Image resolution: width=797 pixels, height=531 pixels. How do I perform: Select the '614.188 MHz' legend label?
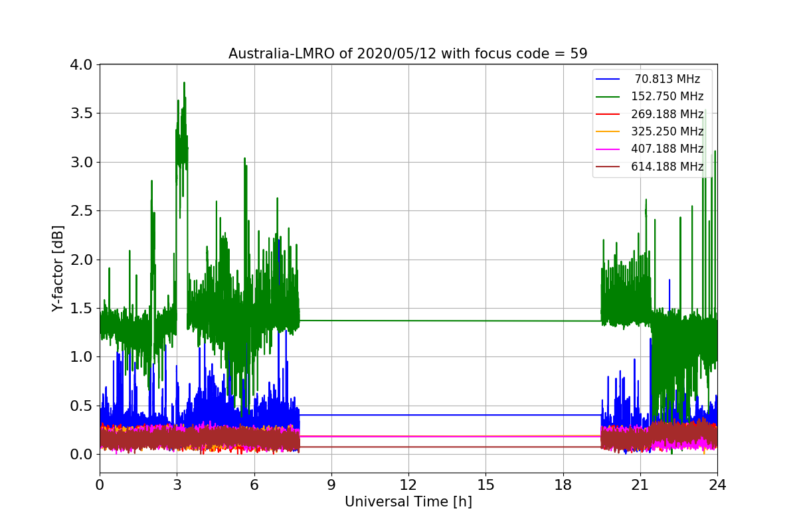coord(667,167)
